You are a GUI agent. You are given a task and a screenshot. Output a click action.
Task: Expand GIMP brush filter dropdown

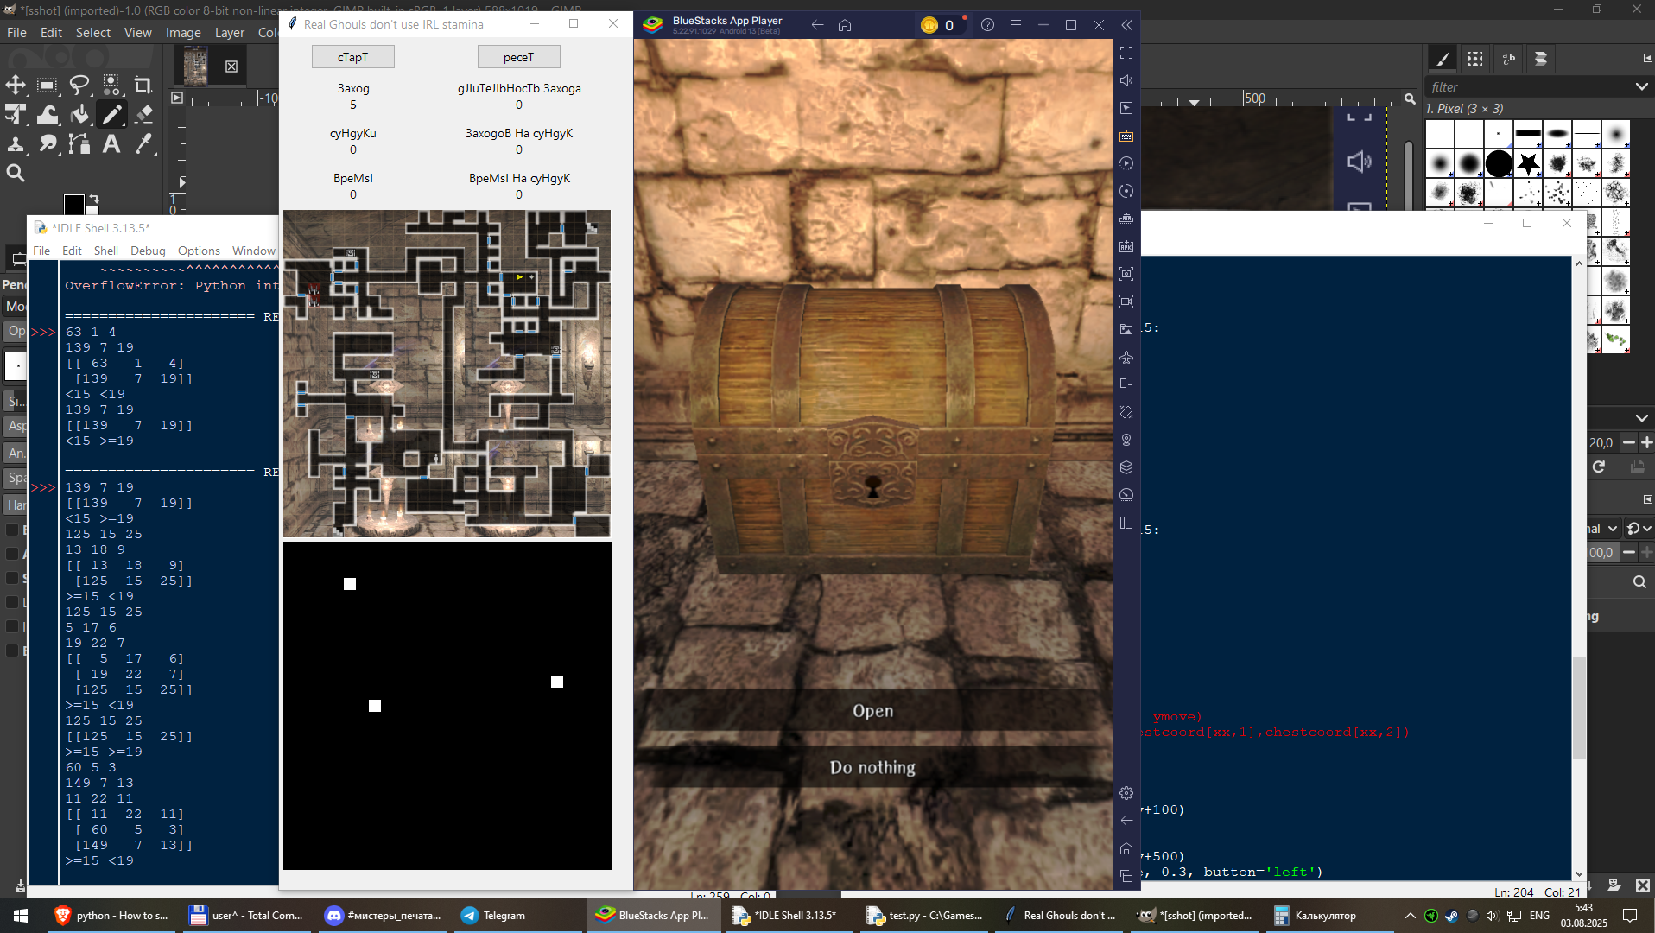(x=1641, y=86)
